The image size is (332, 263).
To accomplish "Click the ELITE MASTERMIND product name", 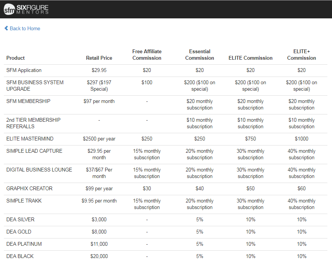I will pyautogui.click(x=30, y=139).
